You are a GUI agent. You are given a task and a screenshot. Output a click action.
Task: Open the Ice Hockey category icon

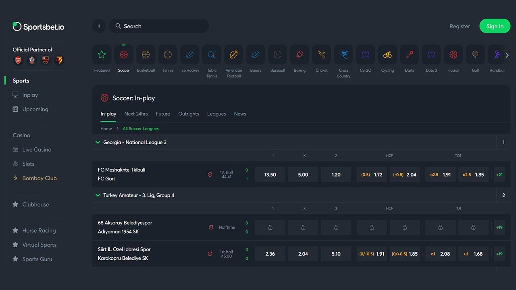pos(190,54)
